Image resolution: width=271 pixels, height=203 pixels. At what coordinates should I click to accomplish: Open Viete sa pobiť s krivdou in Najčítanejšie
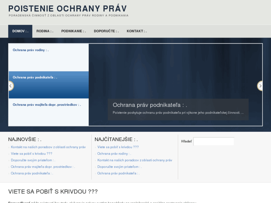pyautogui.click(x=118, y=147)
